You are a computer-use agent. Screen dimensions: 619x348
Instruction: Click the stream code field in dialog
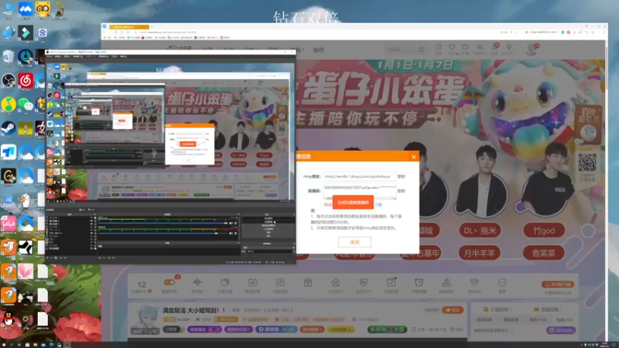click(360, 189)
